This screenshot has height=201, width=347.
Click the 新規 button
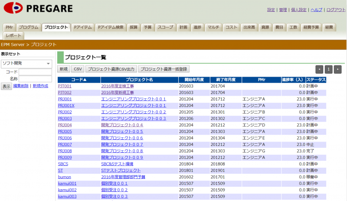coord(63,69)
